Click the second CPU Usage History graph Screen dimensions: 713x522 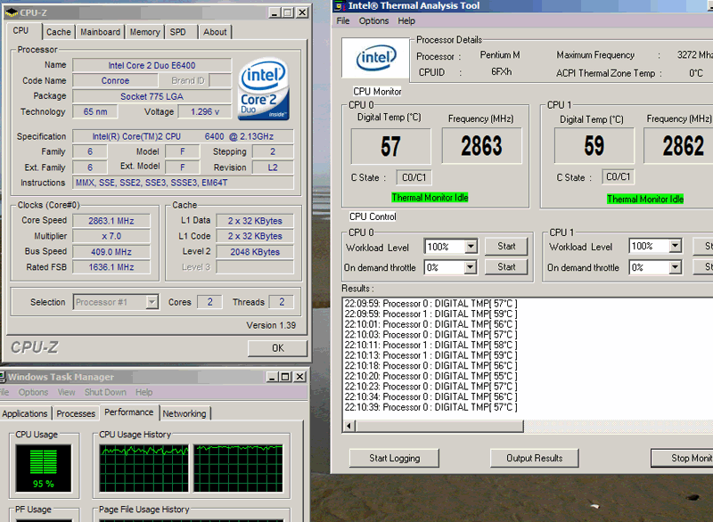(238, 468)
